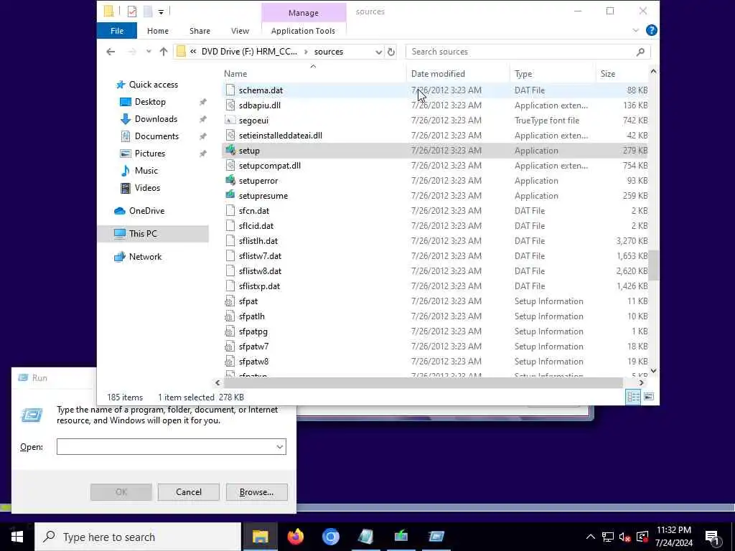
Task: Click the Open field in Run dialog
Action: click(167, 447)
